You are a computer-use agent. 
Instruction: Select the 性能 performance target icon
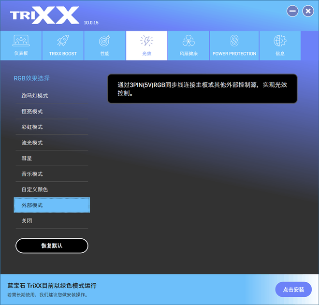click(x=105, y=41)
